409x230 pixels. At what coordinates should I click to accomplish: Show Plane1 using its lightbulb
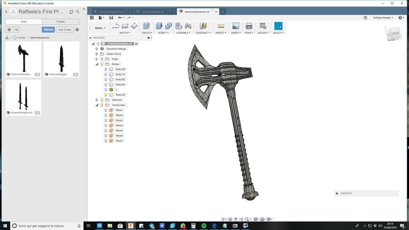pos(106,110)
